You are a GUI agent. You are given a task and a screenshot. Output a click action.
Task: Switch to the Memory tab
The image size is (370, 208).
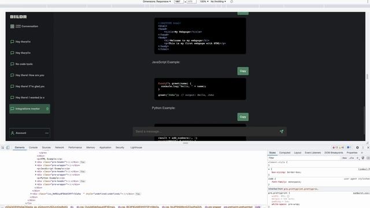click(x=91, y=147)
